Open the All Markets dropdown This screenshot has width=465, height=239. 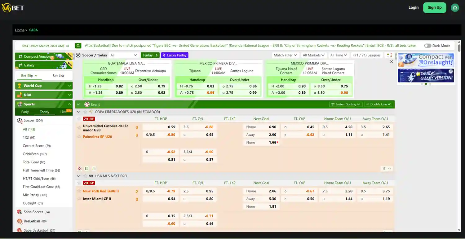click(x=313, y=55)
